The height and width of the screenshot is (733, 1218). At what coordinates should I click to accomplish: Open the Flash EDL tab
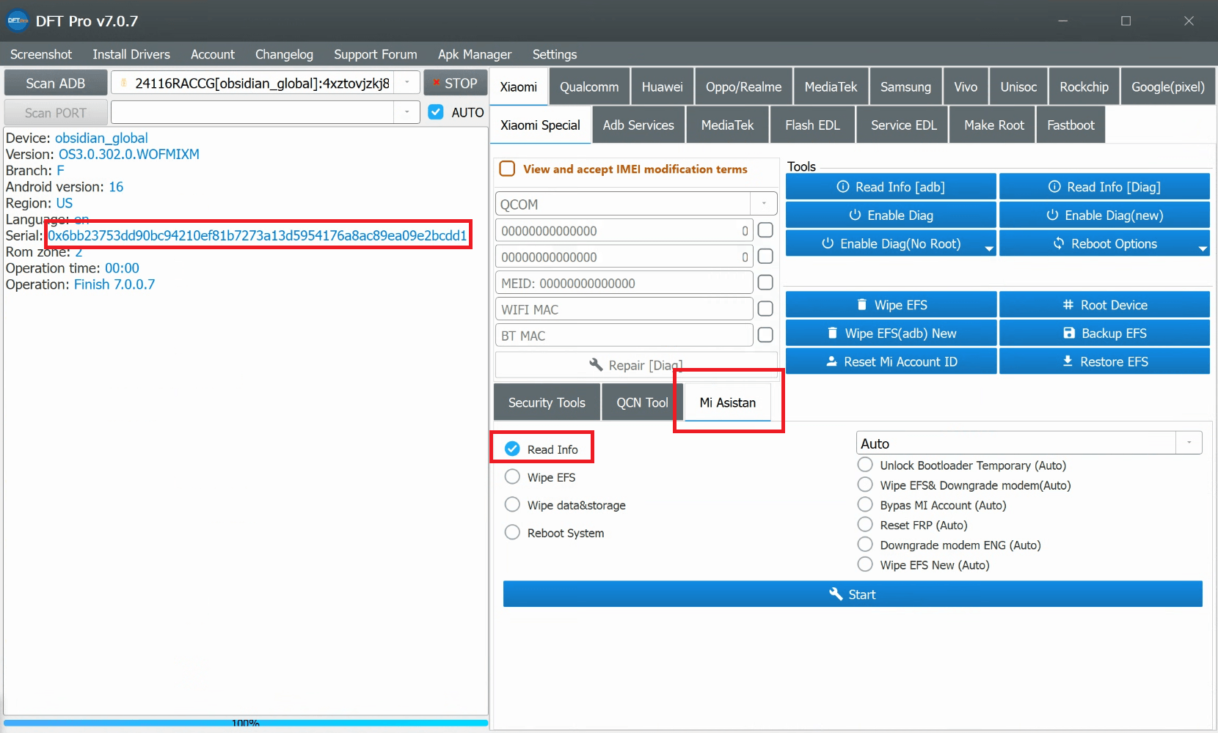812,125
